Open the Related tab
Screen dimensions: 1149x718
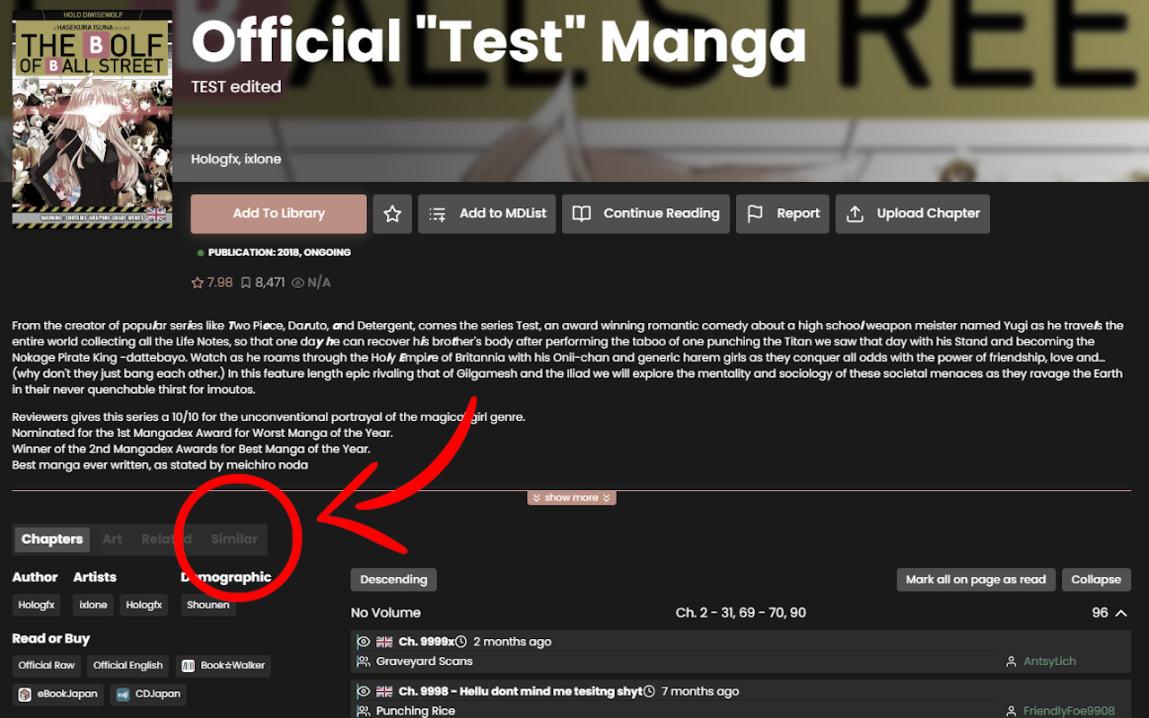[166, 539]
